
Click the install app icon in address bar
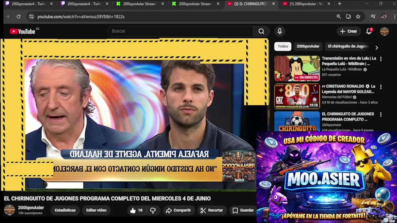pos(348,17)
